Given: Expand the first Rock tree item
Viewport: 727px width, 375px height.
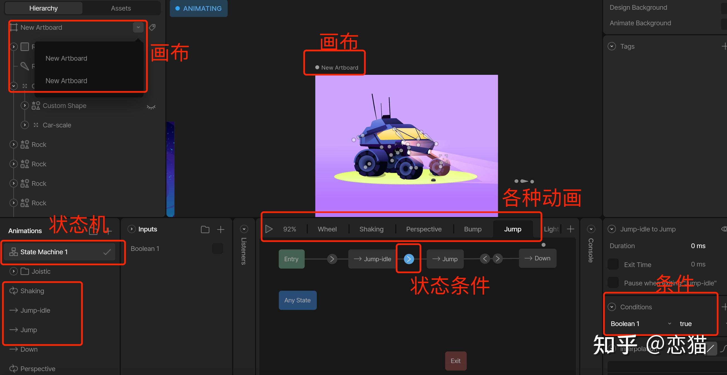Looking at the screenshot, I should pyautogui.click(x=13, y=144).
